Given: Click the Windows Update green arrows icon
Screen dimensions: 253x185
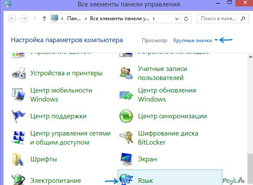Looking at the screenshot, I should (126, 96).
